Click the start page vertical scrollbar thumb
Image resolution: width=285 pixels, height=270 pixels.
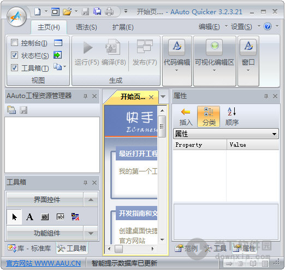click(x=162, y=127)
